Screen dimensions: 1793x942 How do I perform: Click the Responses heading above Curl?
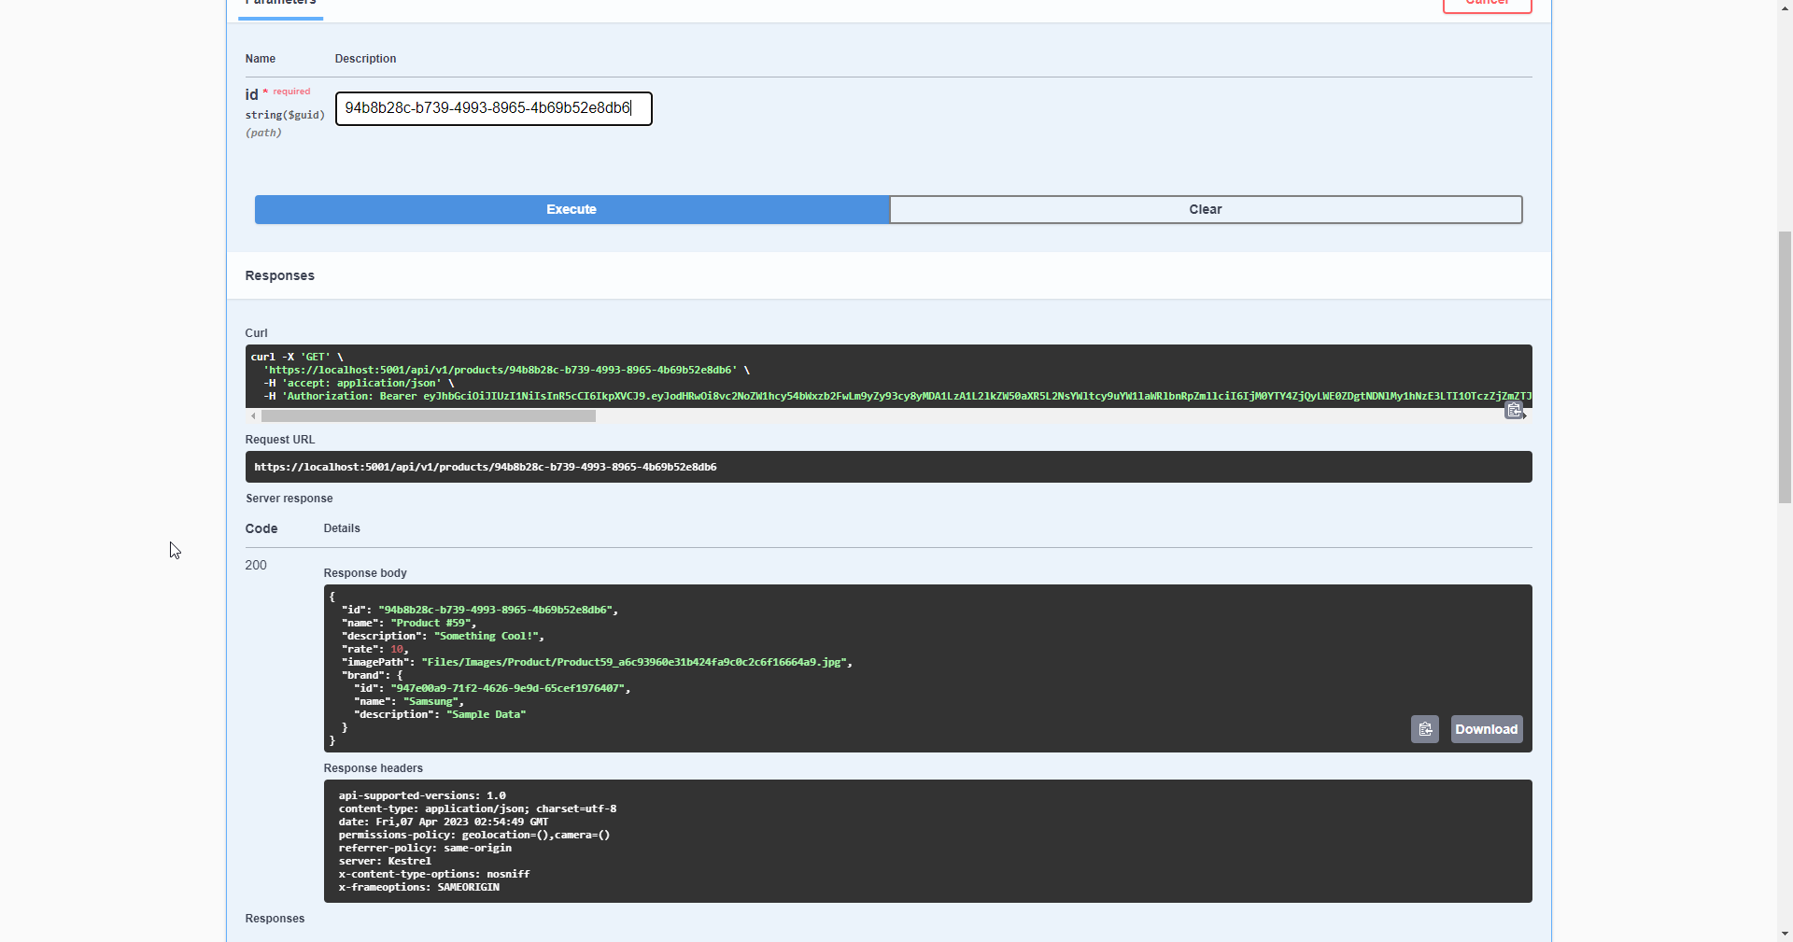pyautogui.click(x=280, y=275)
